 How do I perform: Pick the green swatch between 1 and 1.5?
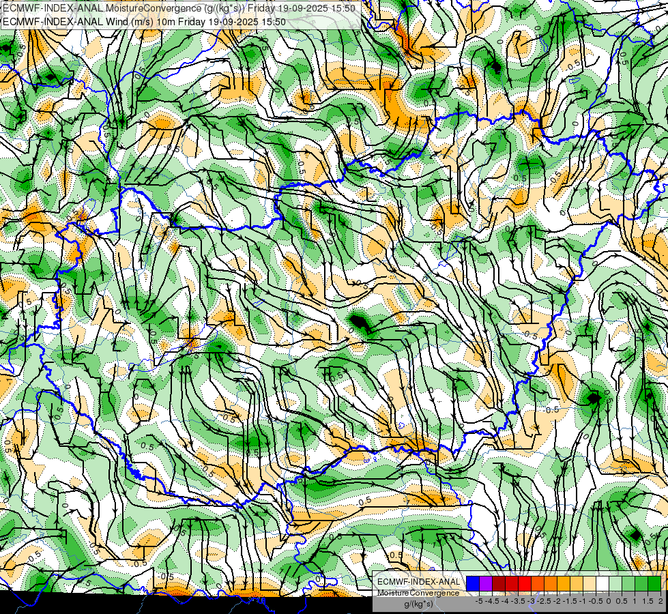click(641, 583)
